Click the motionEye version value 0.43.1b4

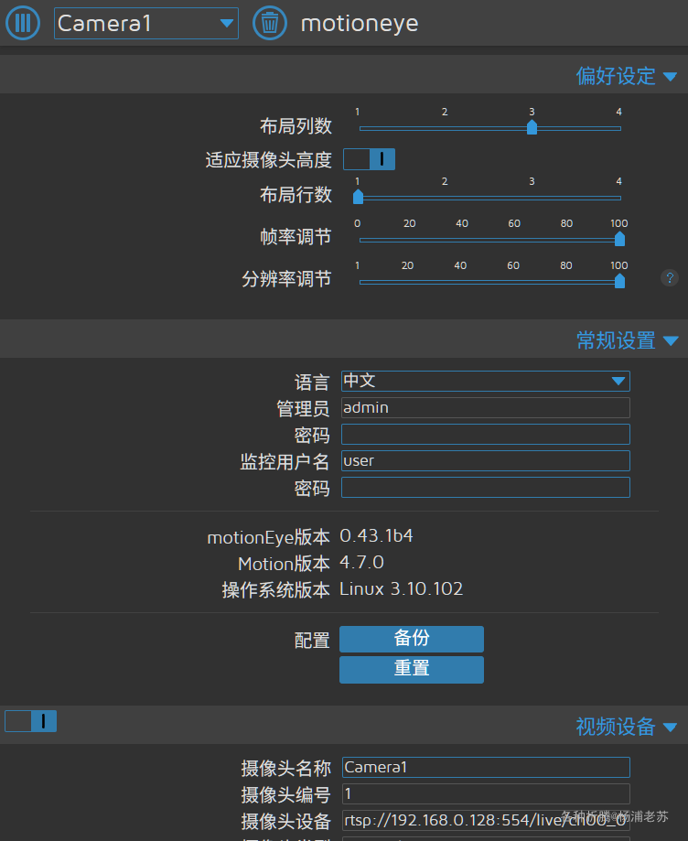coord(376,536)
